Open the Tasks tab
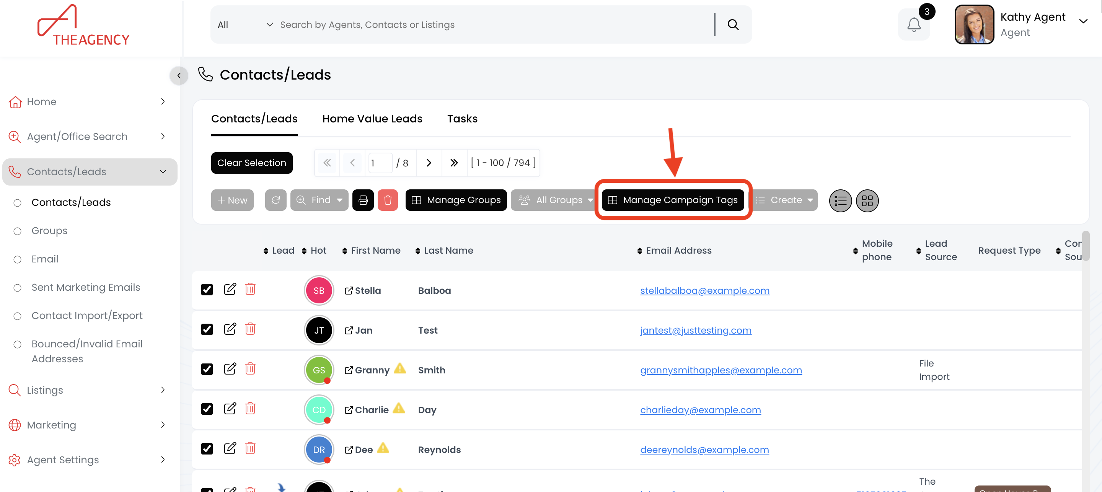1102x492 pixels. (462, 119)
